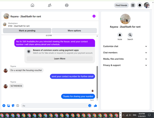Click the Mark as pending button
Viewport: 154px width, 118px height.
point(27,31)
